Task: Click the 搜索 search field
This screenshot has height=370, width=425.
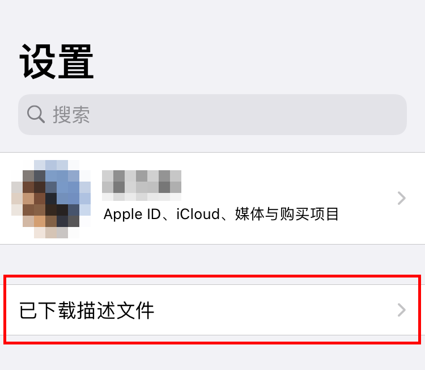Action: [212, 115]
